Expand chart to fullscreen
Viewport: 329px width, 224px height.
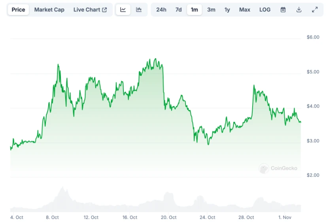pos(315,9)
